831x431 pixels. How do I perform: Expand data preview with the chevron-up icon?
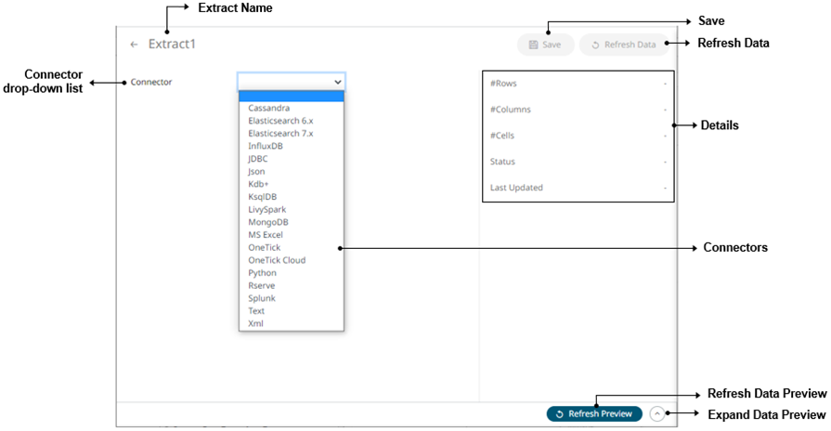click(657, 413)
